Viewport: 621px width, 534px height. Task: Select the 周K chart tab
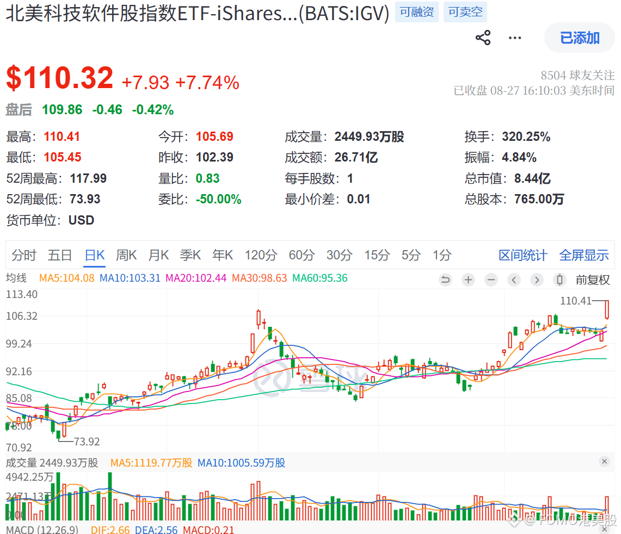126,255
